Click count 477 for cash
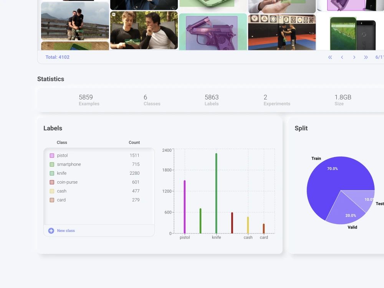 136,191
